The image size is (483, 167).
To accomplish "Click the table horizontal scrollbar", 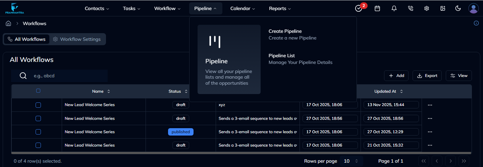I will (241, 153).
